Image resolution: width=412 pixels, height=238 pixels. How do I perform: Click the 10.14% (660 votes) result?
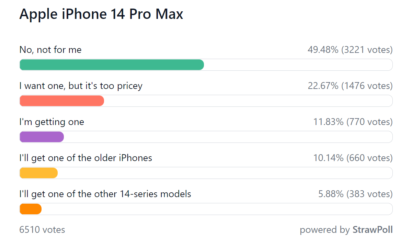[x=353, y=158]
